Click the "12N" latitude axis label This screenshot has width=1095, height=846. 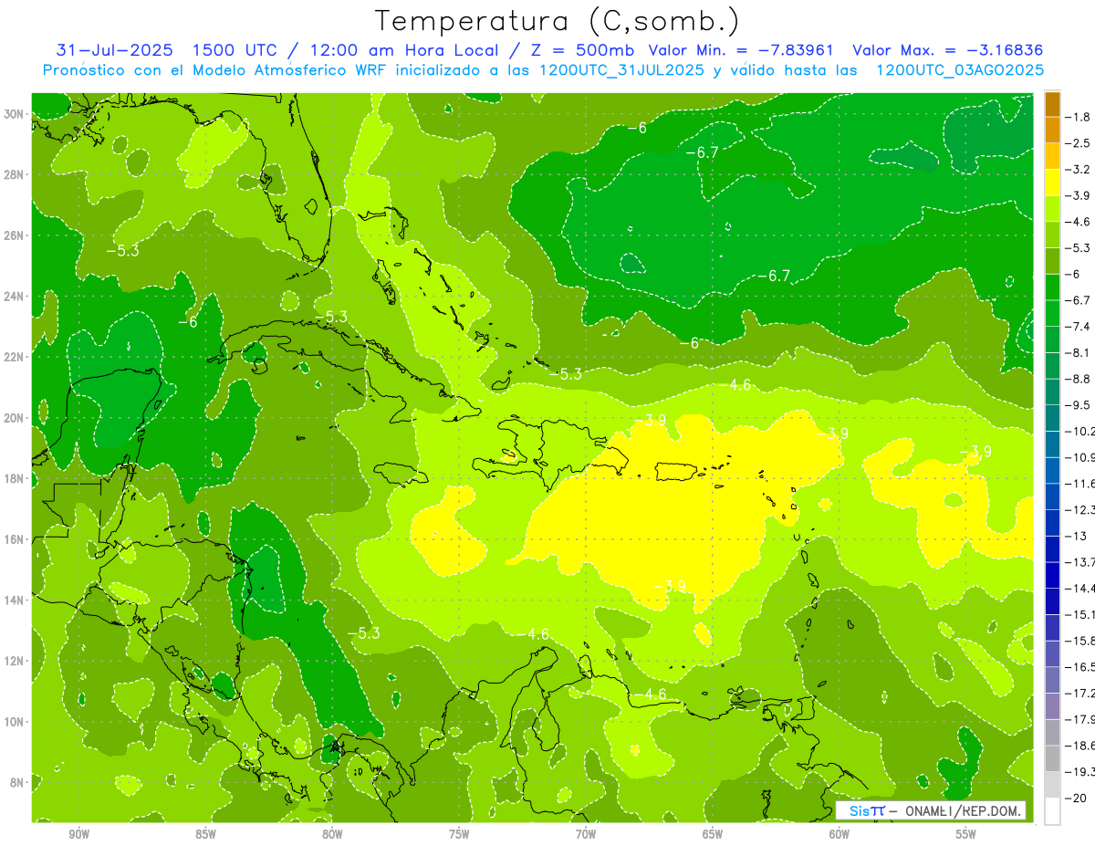click(14, 661)
